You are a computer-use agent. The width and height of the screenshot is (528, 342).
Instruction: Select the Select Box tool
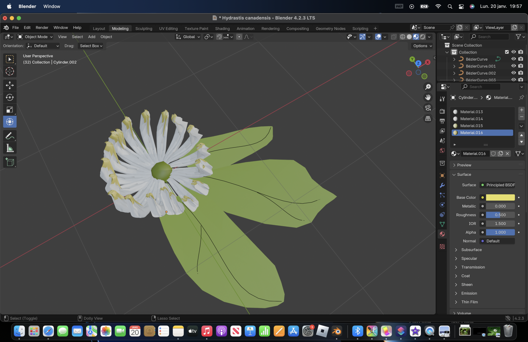click(x=10, y=59)
